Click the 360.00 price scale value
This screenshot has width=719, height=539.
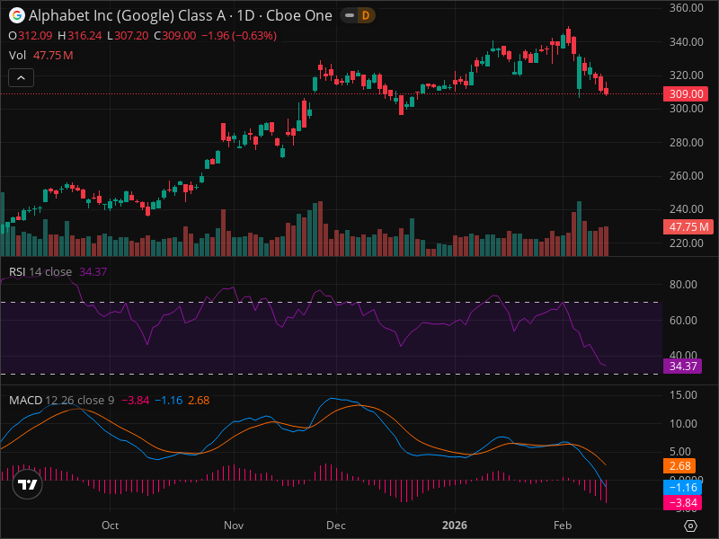click(686, 8)
